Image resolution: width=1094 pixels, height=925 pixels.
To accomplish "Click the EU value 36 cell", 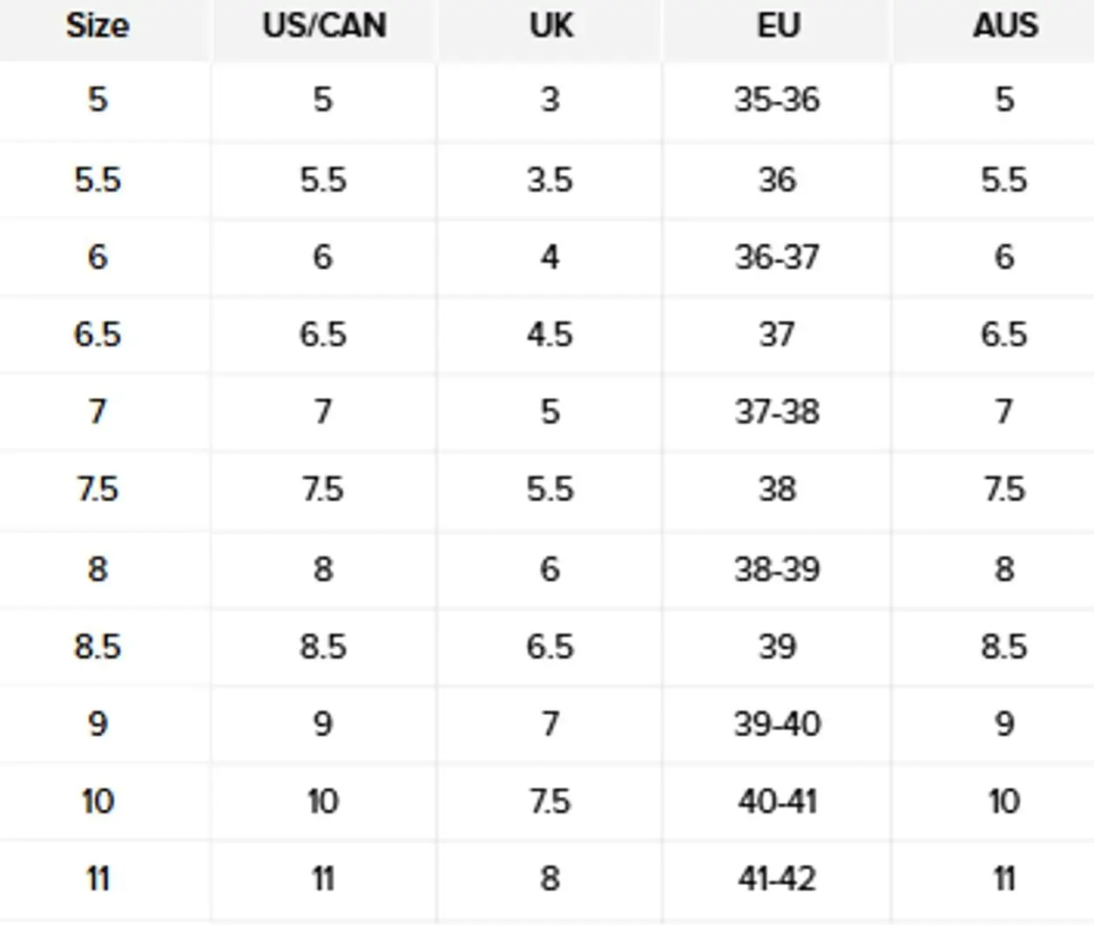I will pyautogui.click(x=777, y=179).
